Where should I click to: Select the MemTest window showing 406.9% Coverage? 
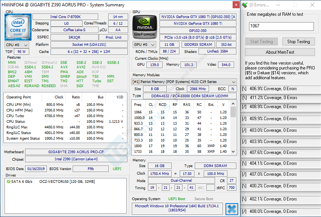(x=281, y=89)
